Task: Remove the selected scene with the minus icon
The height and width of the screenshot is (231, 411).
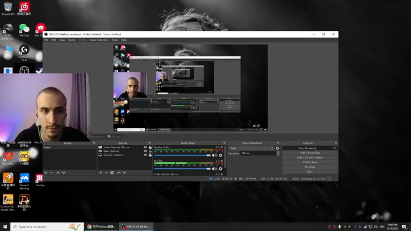Action: (x=51, y=172)
